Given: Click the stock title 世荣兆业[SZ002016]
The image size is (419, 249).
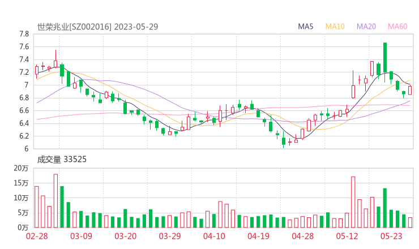Looking at the screenshot, I should [74, 27].
